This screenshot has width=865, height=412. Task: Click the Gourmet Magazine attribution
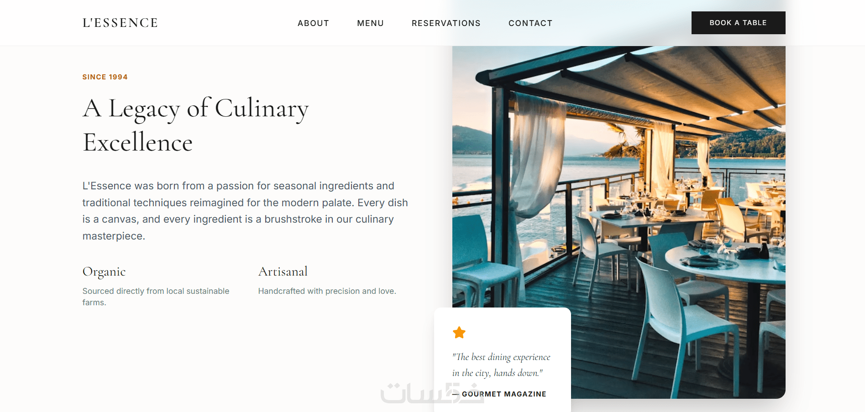click(x=499, y=394)
